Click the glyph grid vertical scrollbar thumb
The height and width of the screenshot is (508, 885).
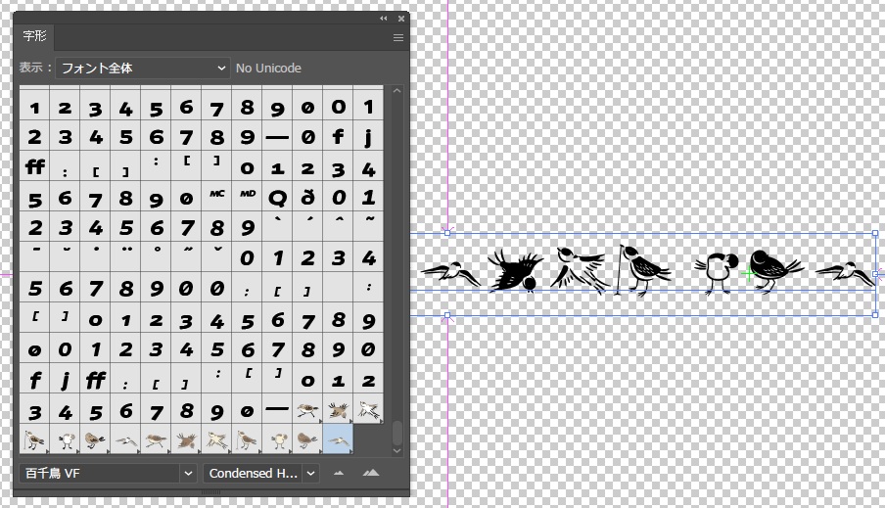pos(396,432)
